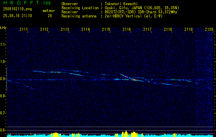Viewport: 216px width, 137px height.
Task: Click the meteor count 28
Action: coord(50,16)
